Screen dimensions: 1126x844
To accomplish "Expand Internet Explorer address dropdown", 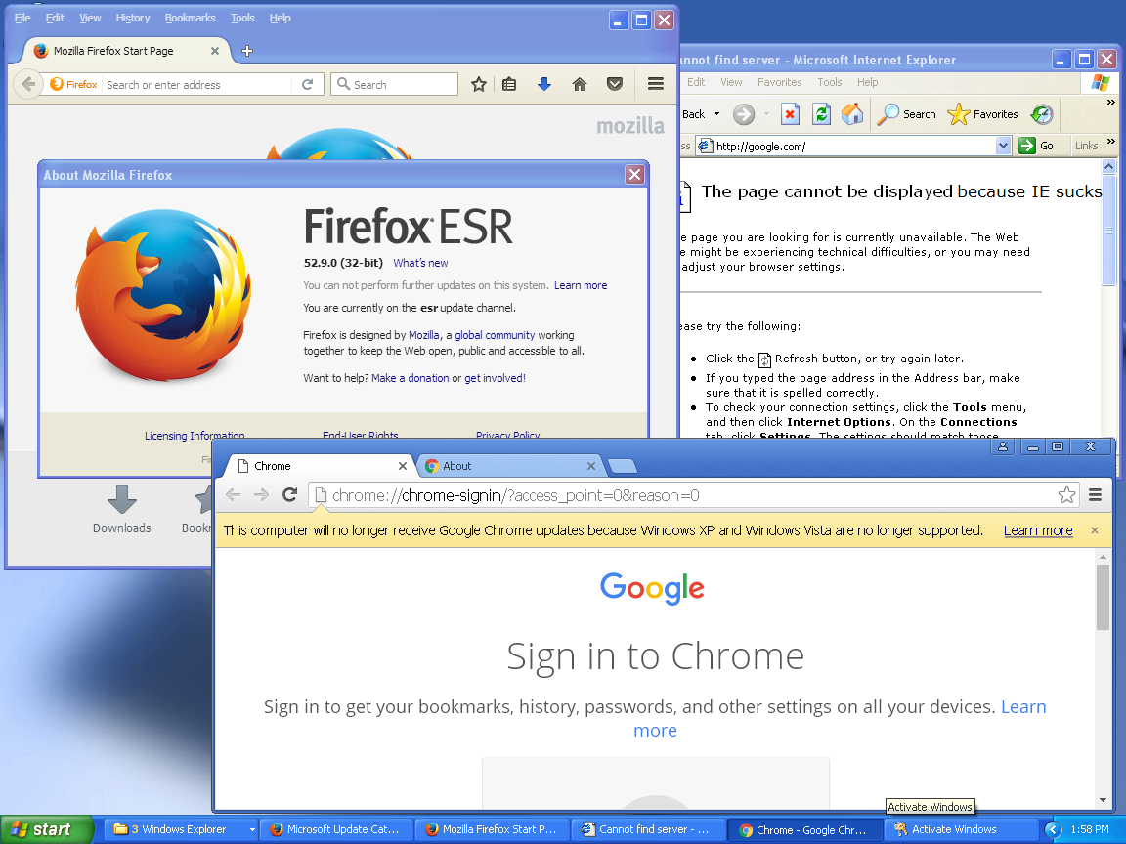I will tap(1003, 146).
